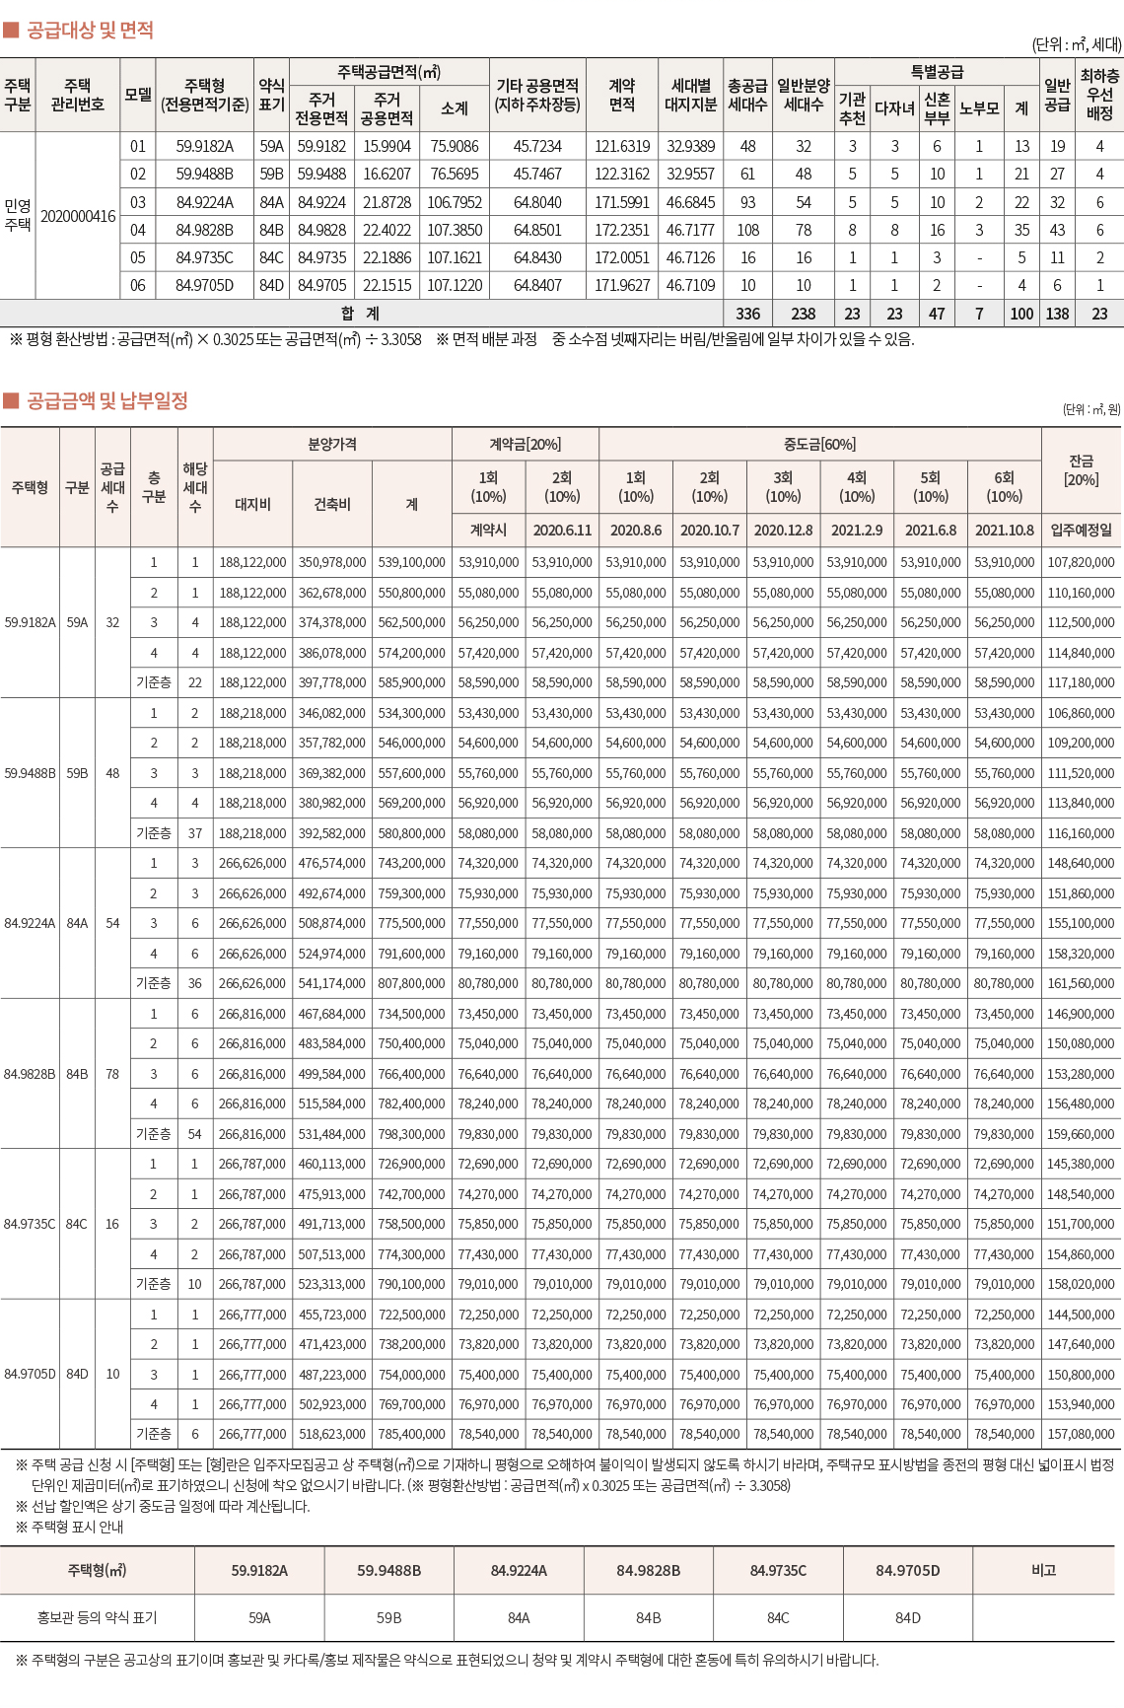The image size is (1124, 1708).
Task: Select subtotal value '75.9086'
Action: coord(455,146)
